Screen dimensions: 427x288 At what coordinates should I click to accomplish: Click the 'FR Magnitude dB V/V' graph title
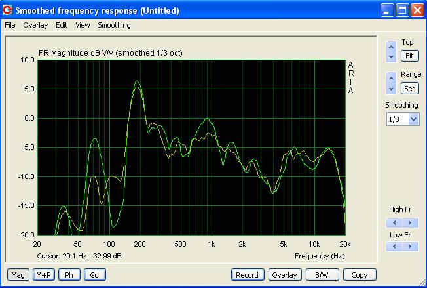click(x=111, y=52)
